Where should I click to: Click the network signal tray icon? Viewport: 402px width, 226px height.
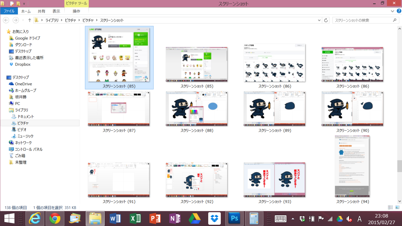coord(330,219)
